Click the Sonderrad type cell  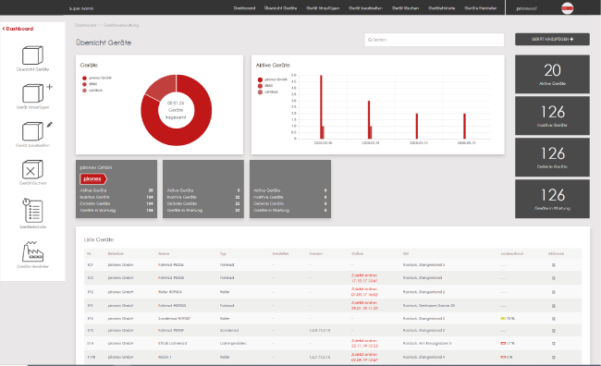click(229, 330)
